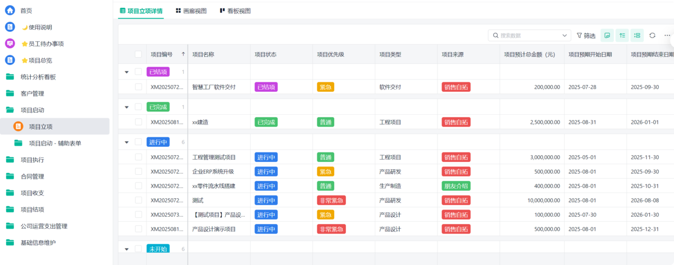The image size is (674, 265).
Task: Open the 首页 home icon
Action: [x=10, y=10]
